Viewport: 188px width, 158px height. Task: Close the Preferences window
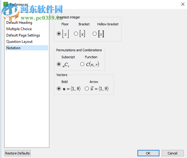coord(183,4)
